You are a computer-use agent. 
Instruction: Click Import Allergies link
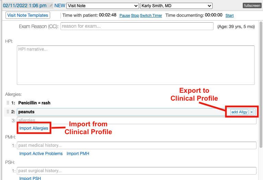(x=34, y=128)
